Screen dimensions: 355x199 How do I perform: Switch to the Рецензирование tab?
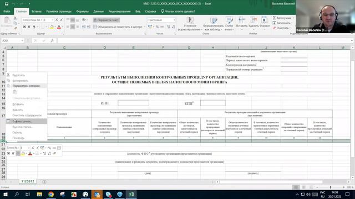click(119, 11)
